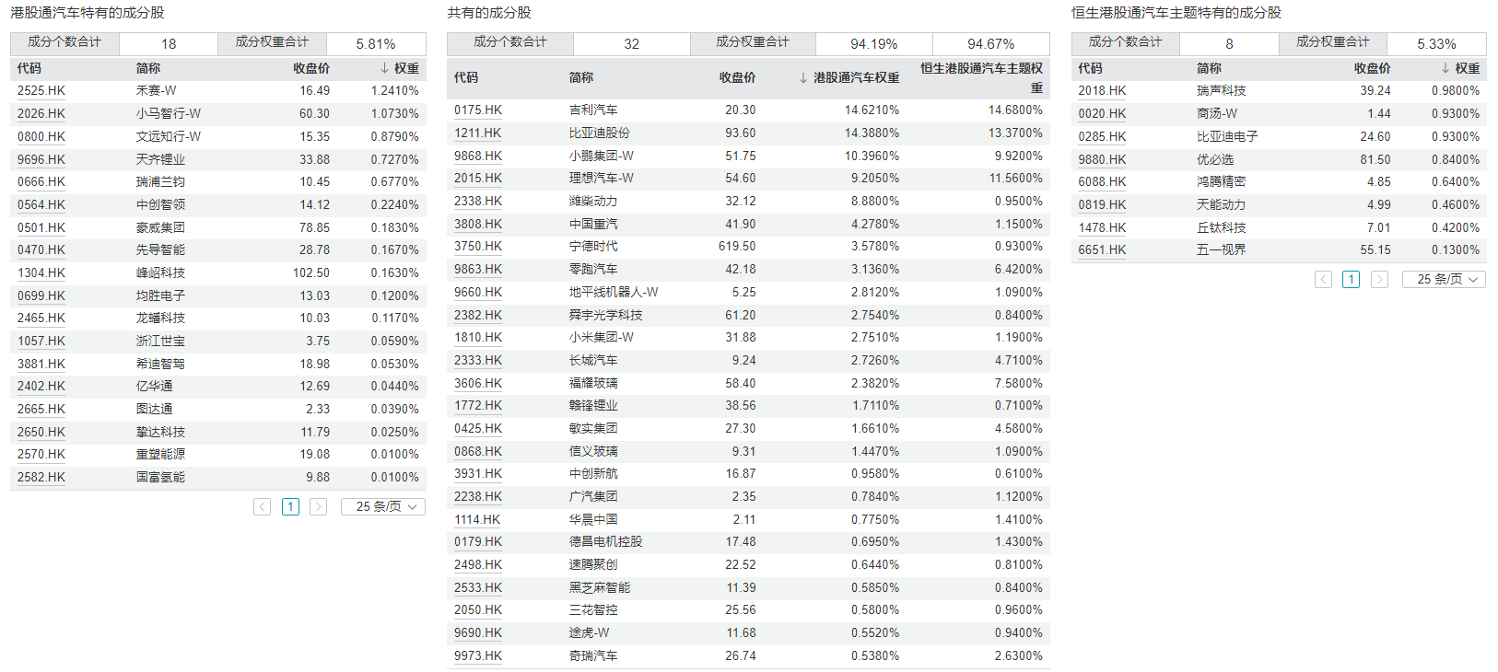Click 代码 header in right table
The height and width of the screenshot is (672, 1498).
pos(1091,68)
